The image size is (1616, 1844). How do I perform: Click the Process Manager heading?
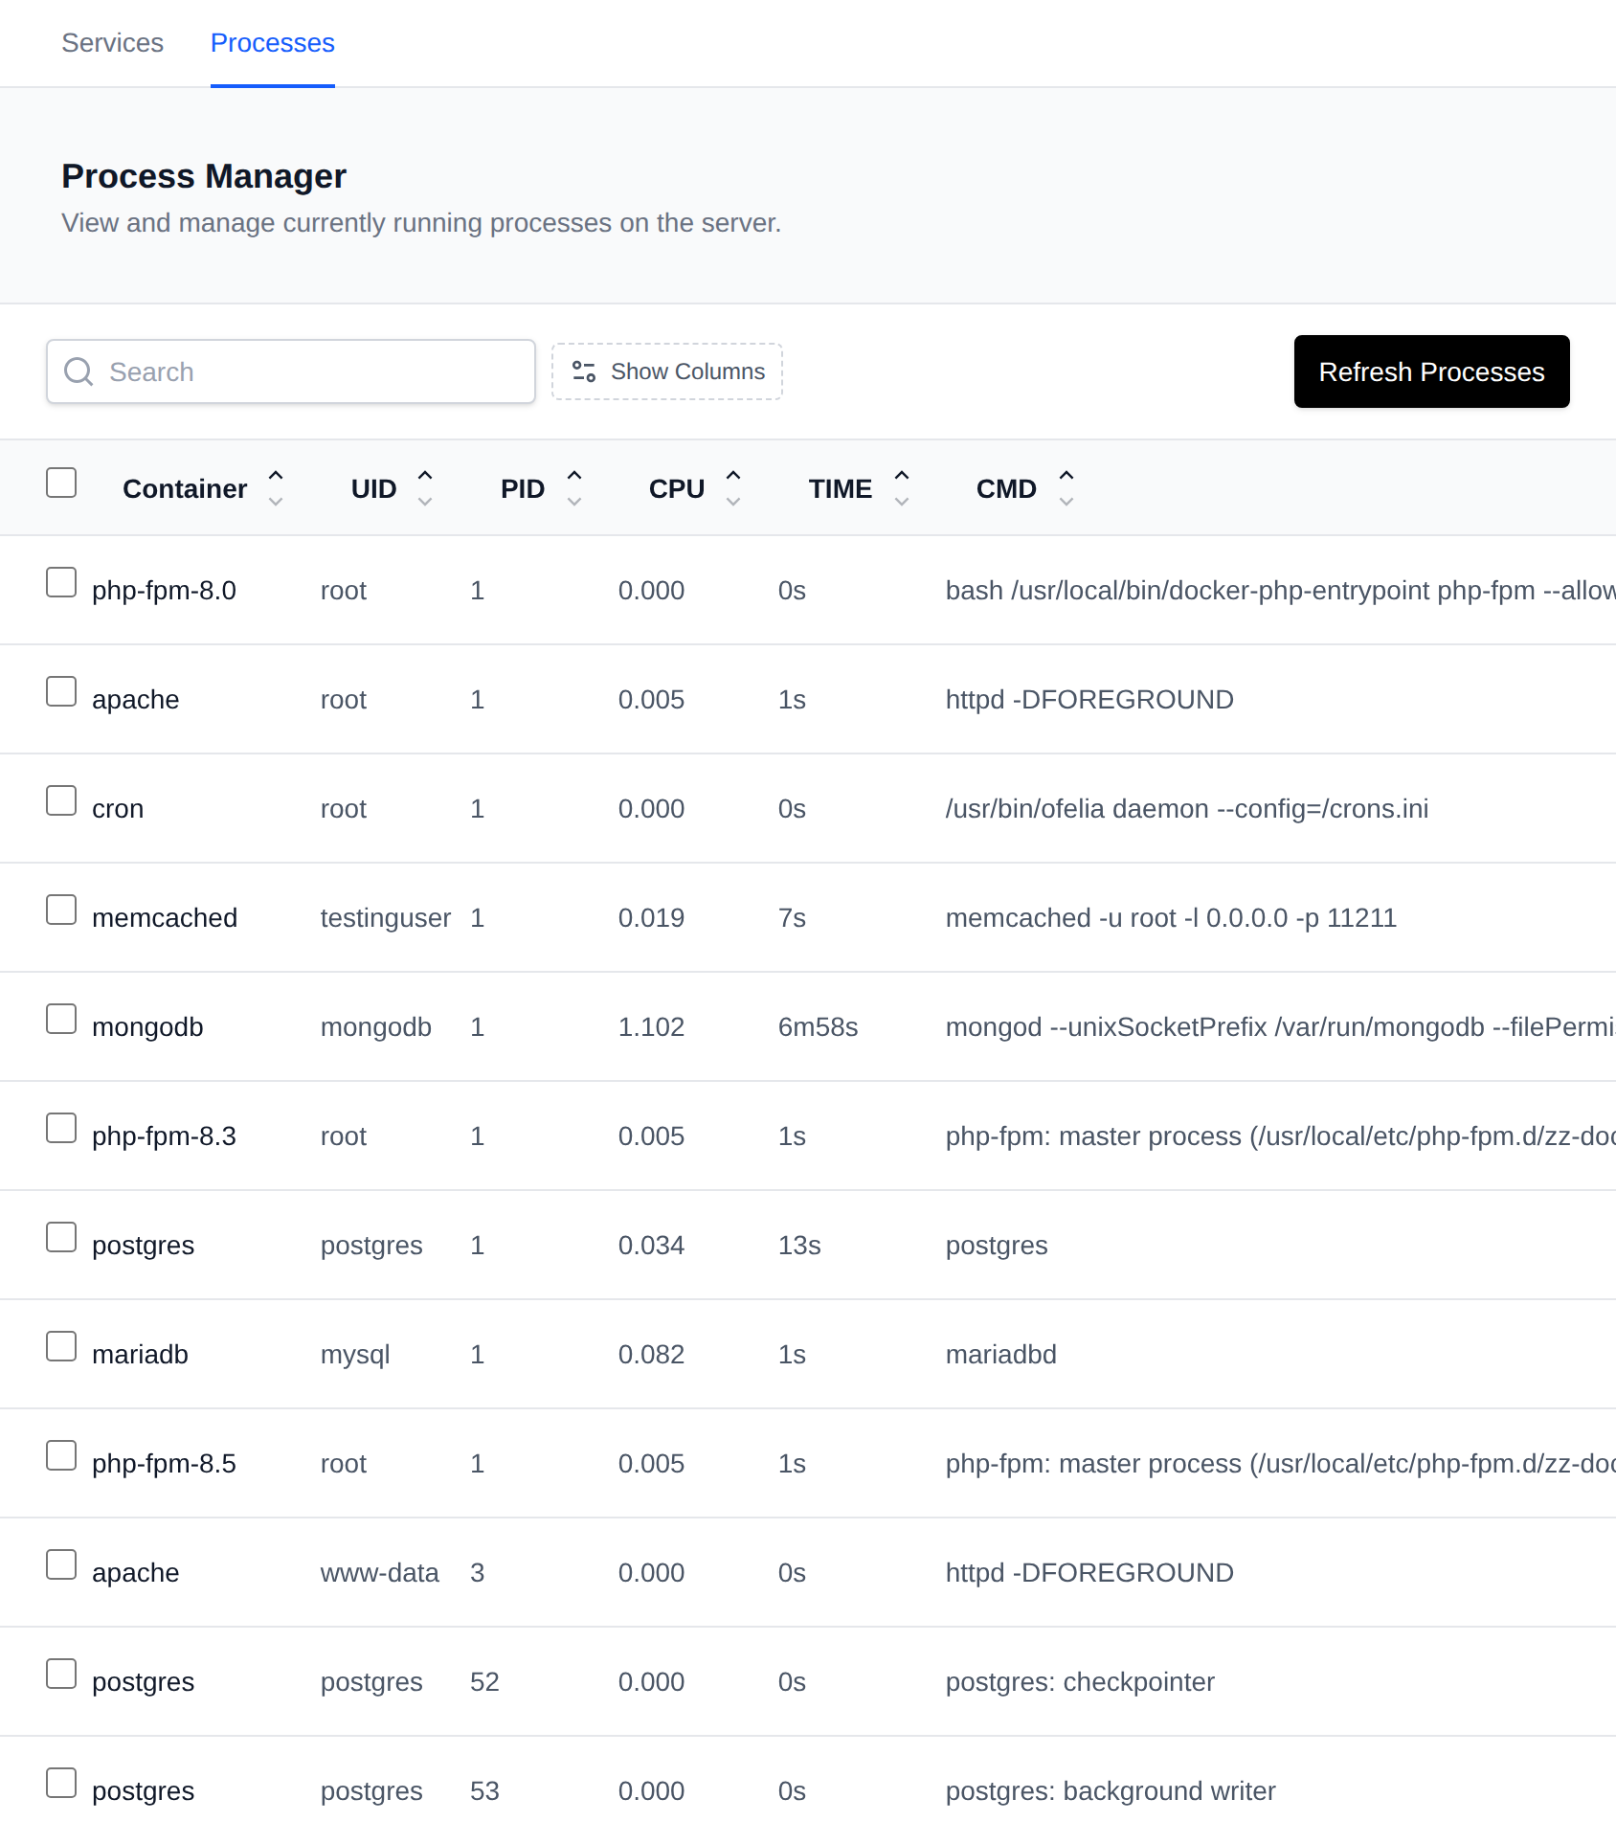point(204,176)
